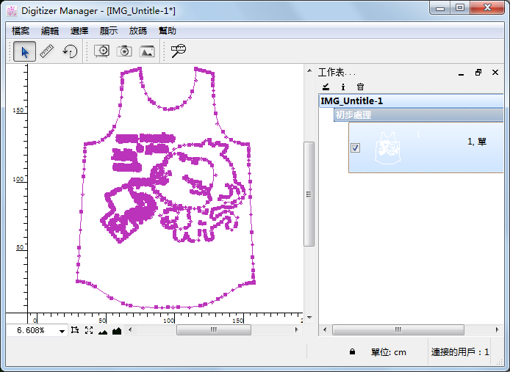
Task: Open the 編輯 menu
Action: [x=50, y=31]
